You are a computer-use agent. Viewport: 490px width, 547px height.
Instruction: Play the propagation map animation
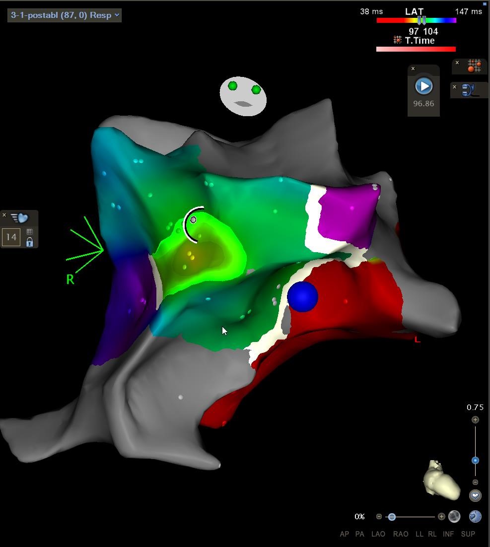[423, 86]
